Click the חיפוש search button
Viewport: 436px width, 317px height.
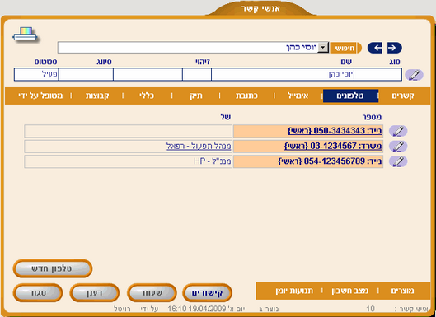click(x=345, y=48)
